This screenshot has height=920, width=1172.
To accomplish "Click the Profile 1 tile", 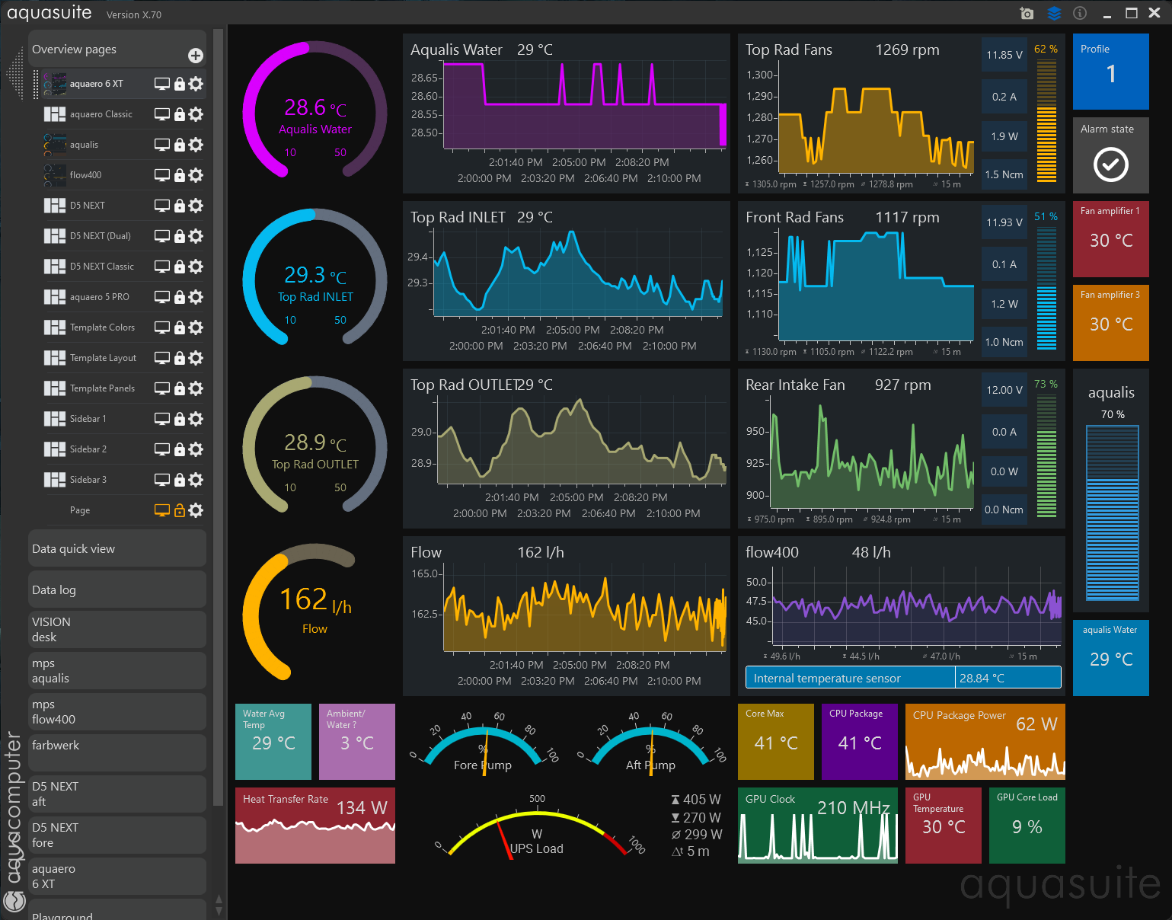I will coord(1111,72).
